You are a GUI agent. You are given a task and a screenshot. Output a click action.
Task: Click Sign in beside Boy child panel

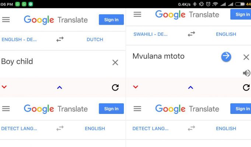111,19
